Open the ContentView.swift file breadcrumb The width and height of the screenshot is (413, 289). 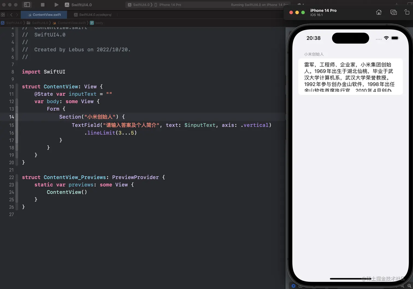[x=69, y=23]
